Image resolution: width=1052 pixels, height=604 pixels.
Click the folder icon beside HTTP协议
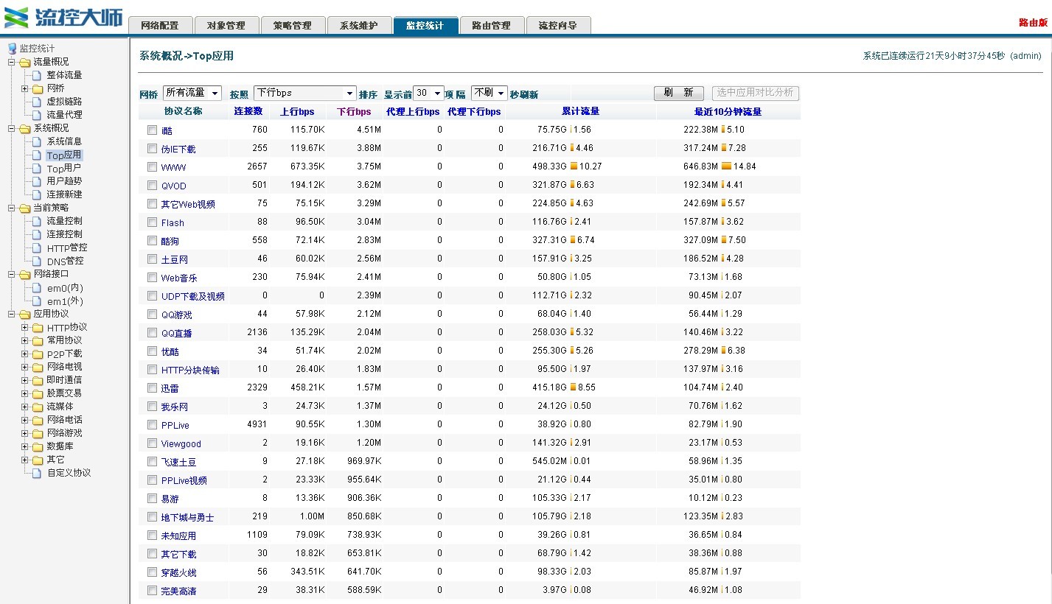click(x=38, y=327)
